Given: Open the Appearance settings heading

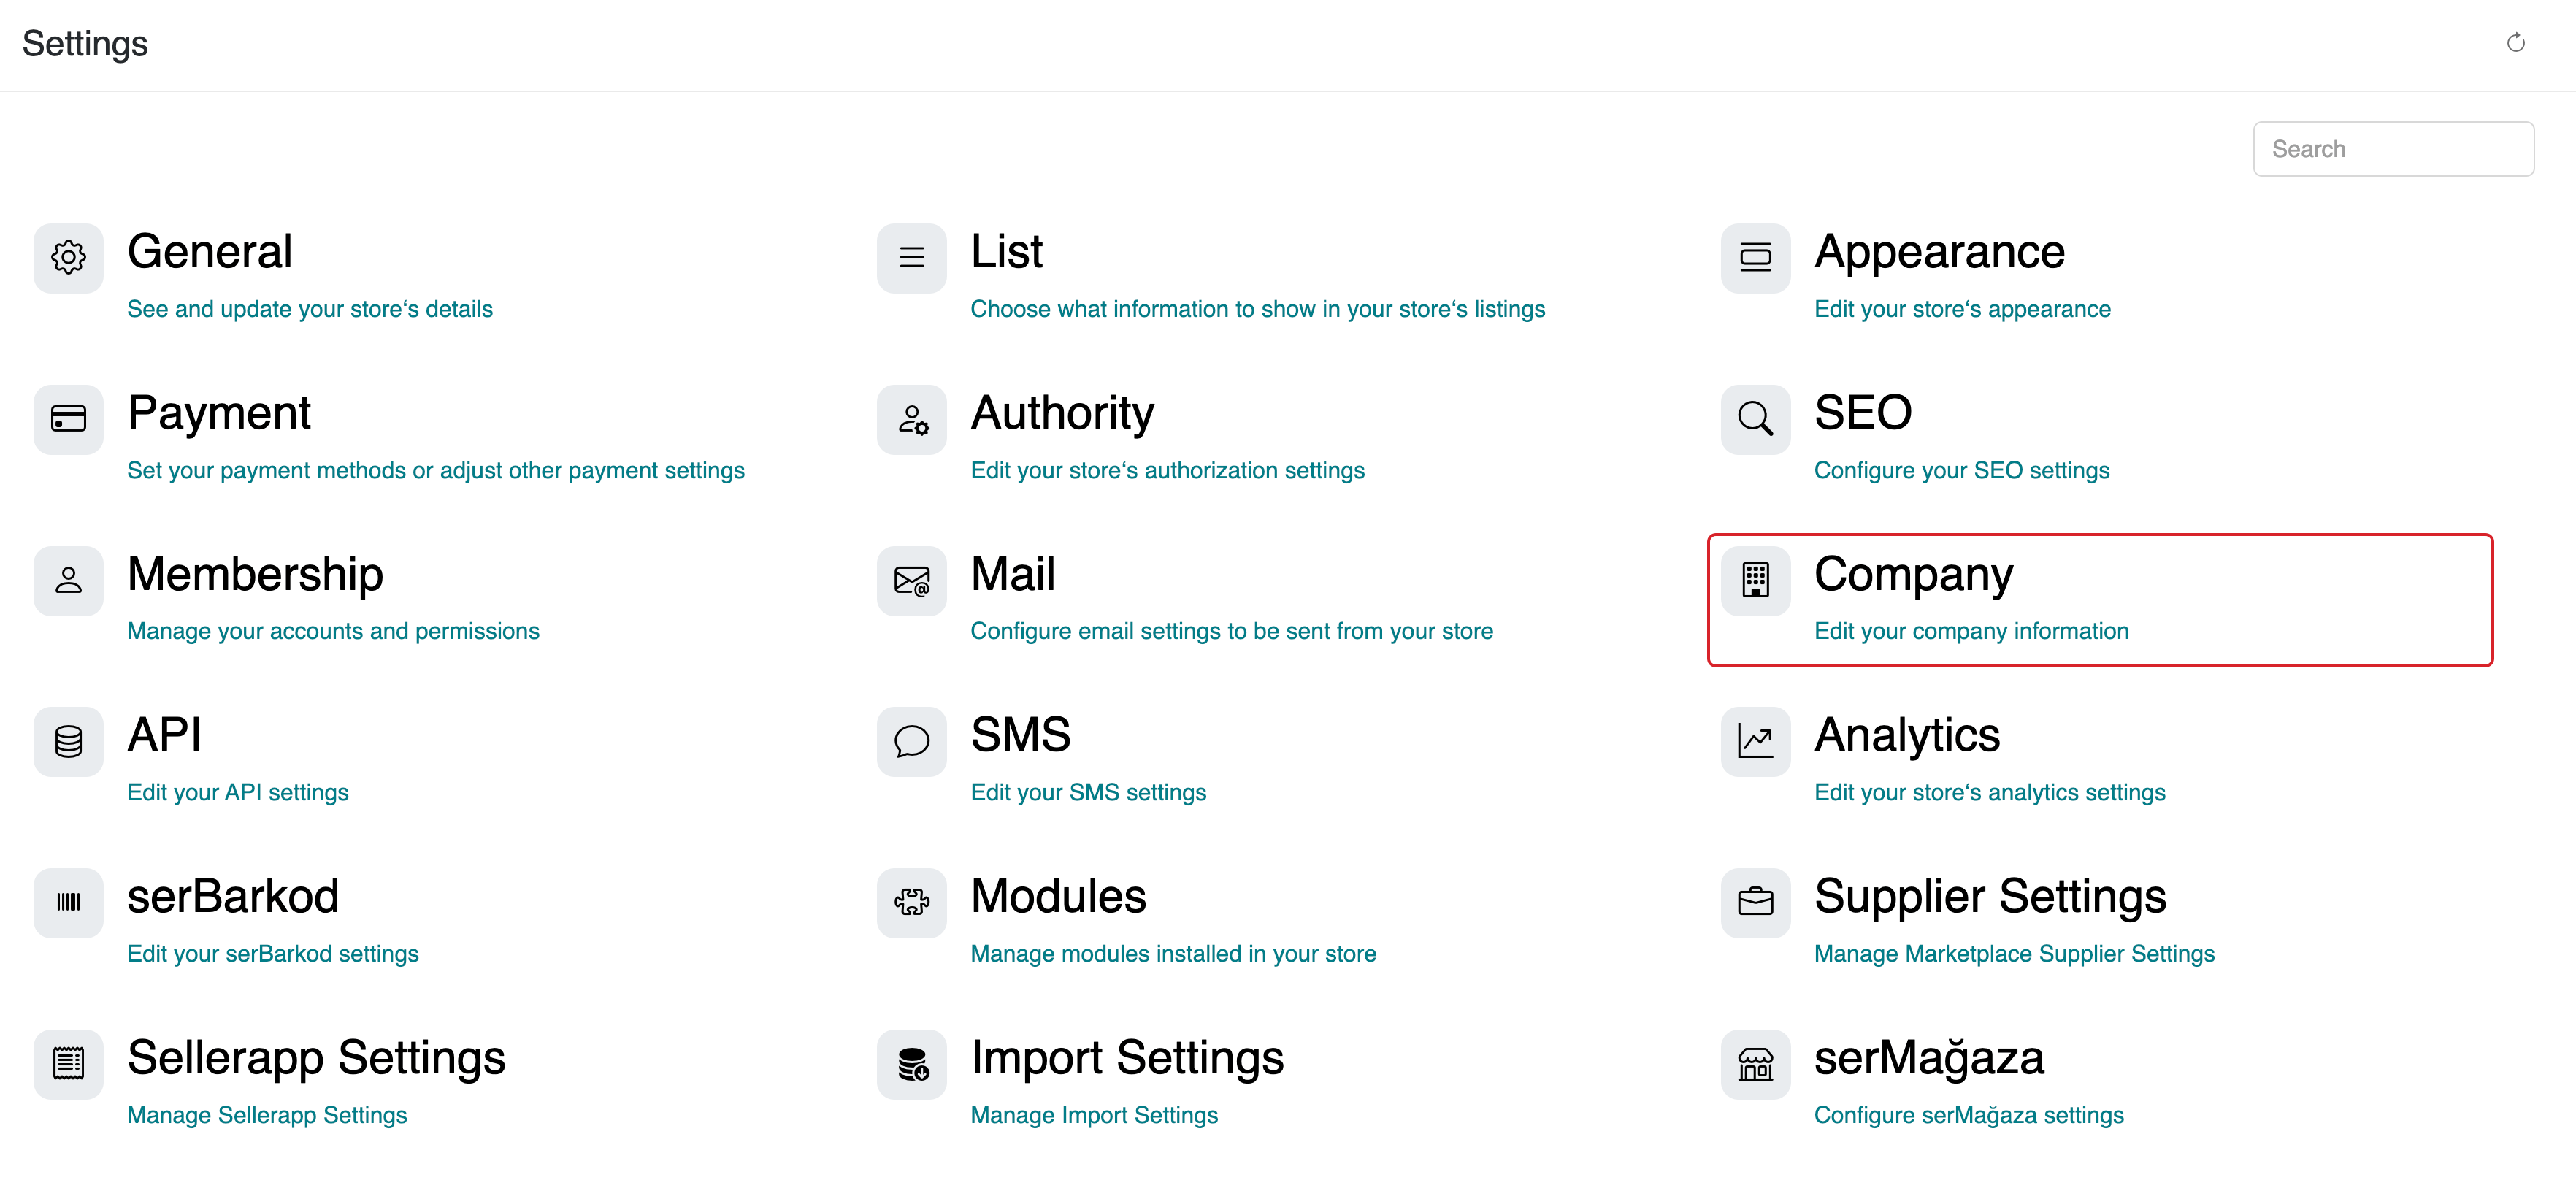Looking at the screenshot, I should coord(1939,251).
